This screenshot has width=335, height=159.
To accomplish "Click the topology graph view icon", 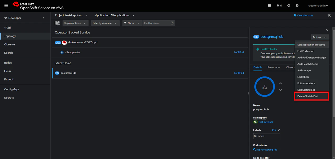I will pos(329,15).
